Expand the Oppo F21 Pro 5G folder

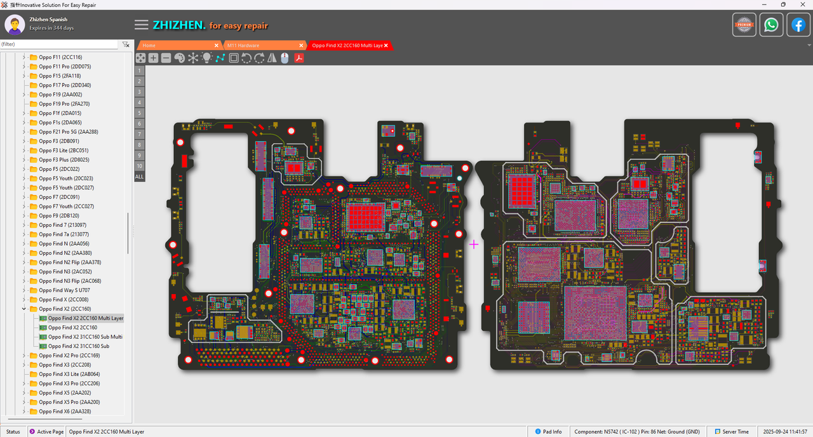click(24, 131)
